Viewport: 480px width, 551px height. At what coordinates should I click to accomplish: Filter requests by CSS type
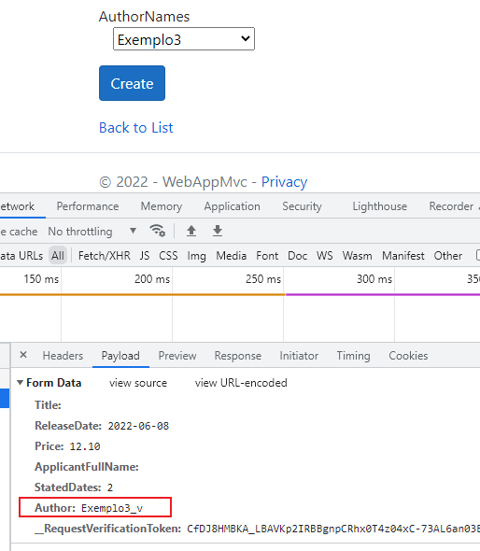click(168, 256)
